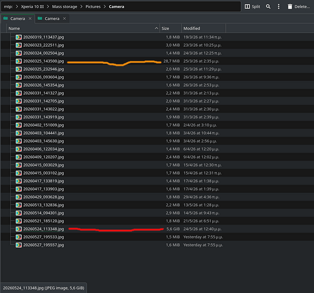Sort files by Size column
This screenshot has height=293, width=314.
click(x=171, y=28)
